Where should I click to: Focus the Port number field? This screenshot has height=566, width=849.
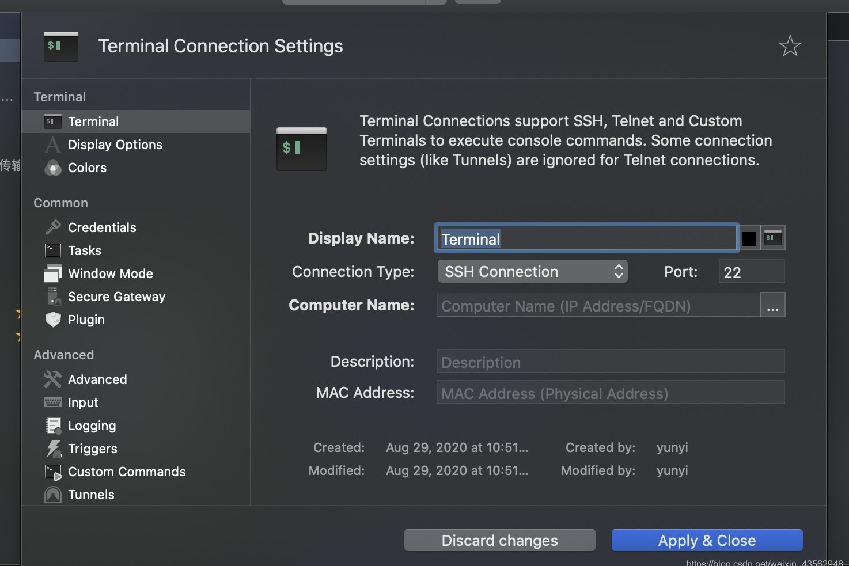[x=751, y=272]
